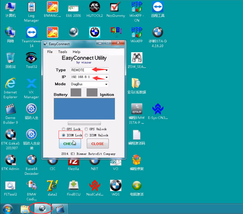Click the Ignition status indicator box
243x214 pixels.
92,92
